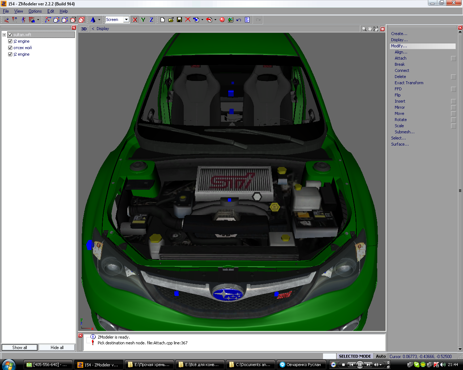Click the Windows Start orb
Screen dimensions: 463x370
pyautogui.click(x=9, y=365)
